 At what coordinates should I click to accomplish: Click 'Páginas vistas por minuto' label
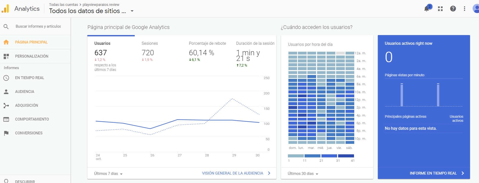[x=404, y=75]
